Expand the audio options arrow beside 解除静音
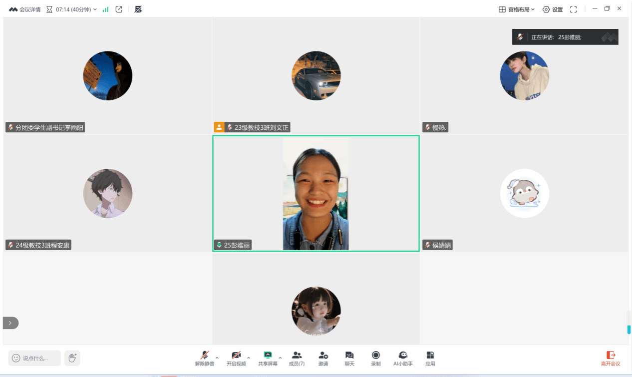Viewport: 632px width, 377px height. click(217, 358)
